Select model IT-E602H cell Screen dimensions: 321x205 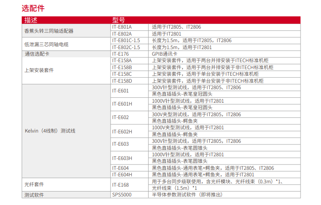click(129, 131)
